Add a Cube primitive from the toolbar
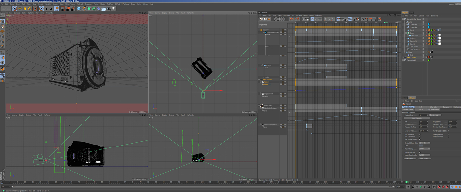 pos(79,9)
